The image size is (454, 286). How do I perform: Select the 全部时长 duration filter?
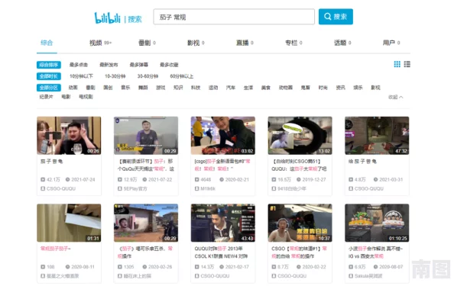point(49,76)
